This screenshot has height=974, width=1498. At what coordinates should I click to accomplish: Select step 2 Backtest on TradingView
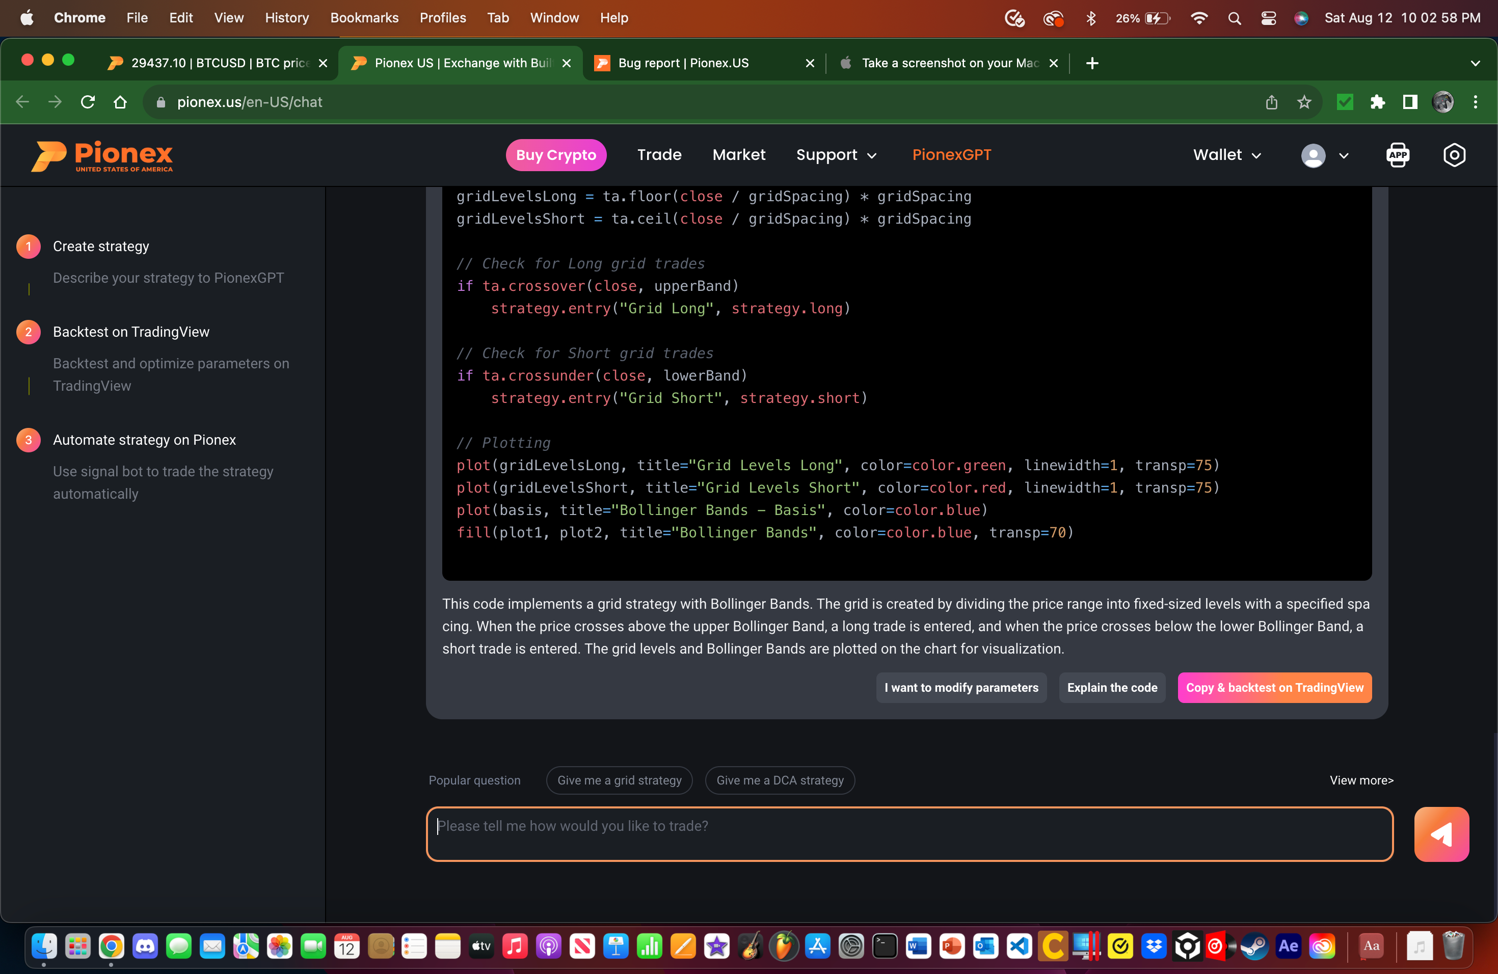click(131, 332)
